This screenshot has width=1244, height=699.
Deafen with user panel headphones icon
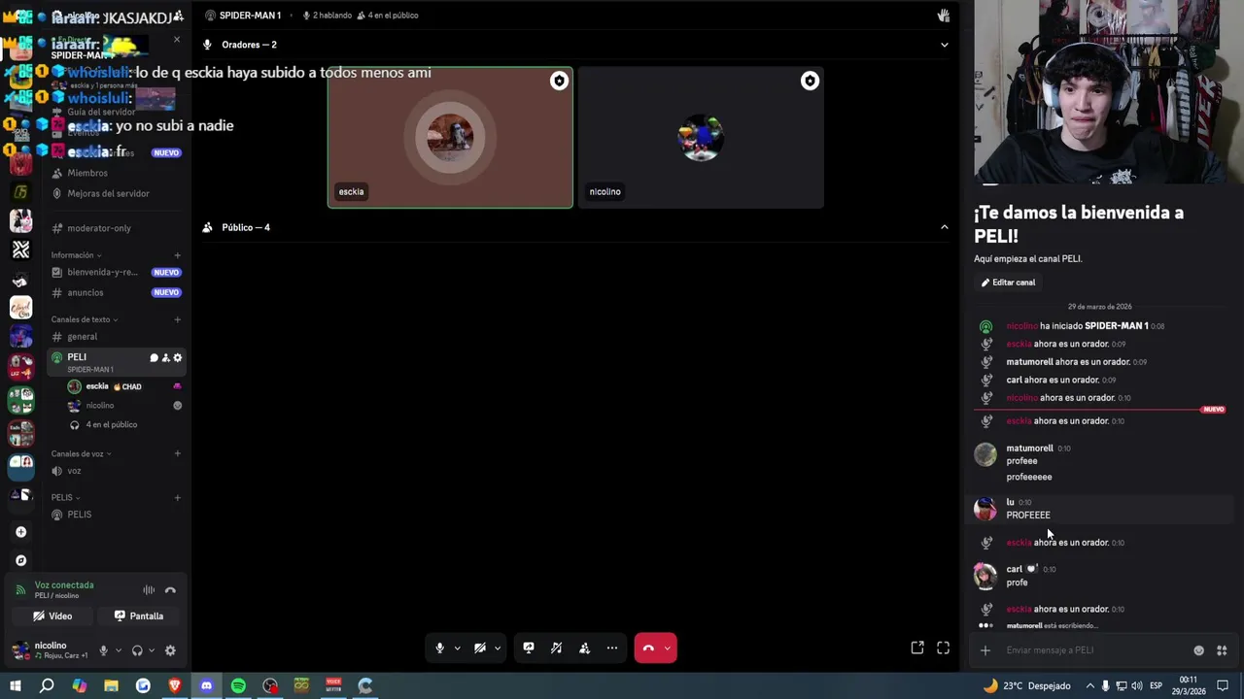click(x=137, y=650)
